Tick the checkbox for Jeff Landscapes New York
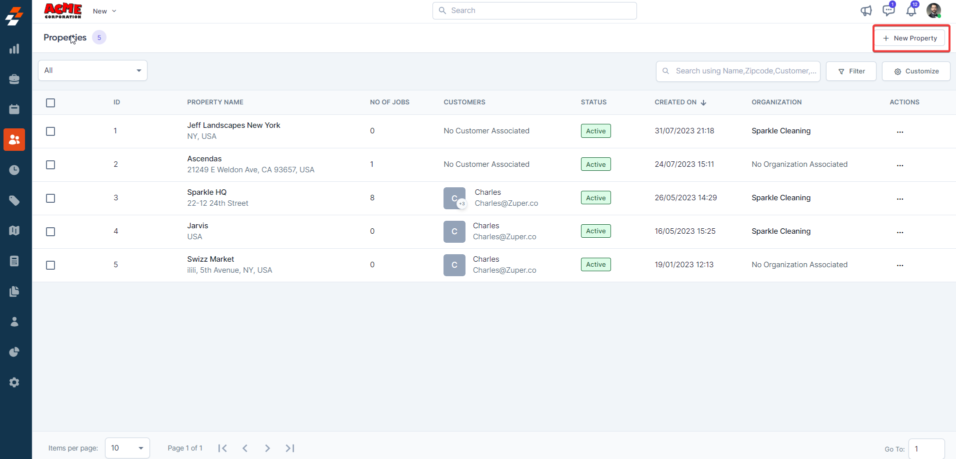The height and width of the screenshot is (459, 956). (50, 131)
